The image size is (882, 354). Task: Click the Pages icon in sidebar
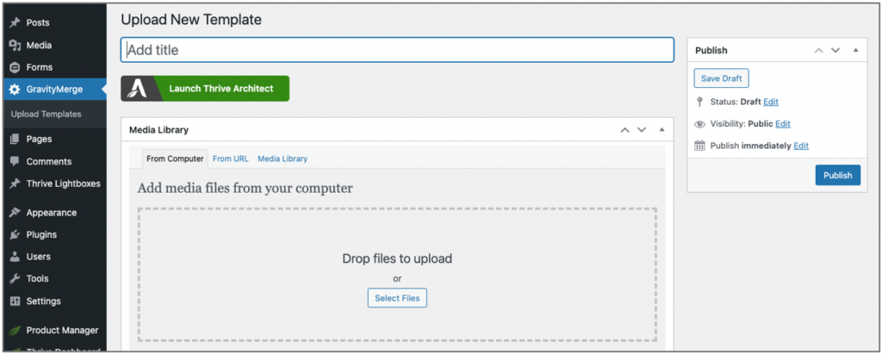click(x=15, y=139)
